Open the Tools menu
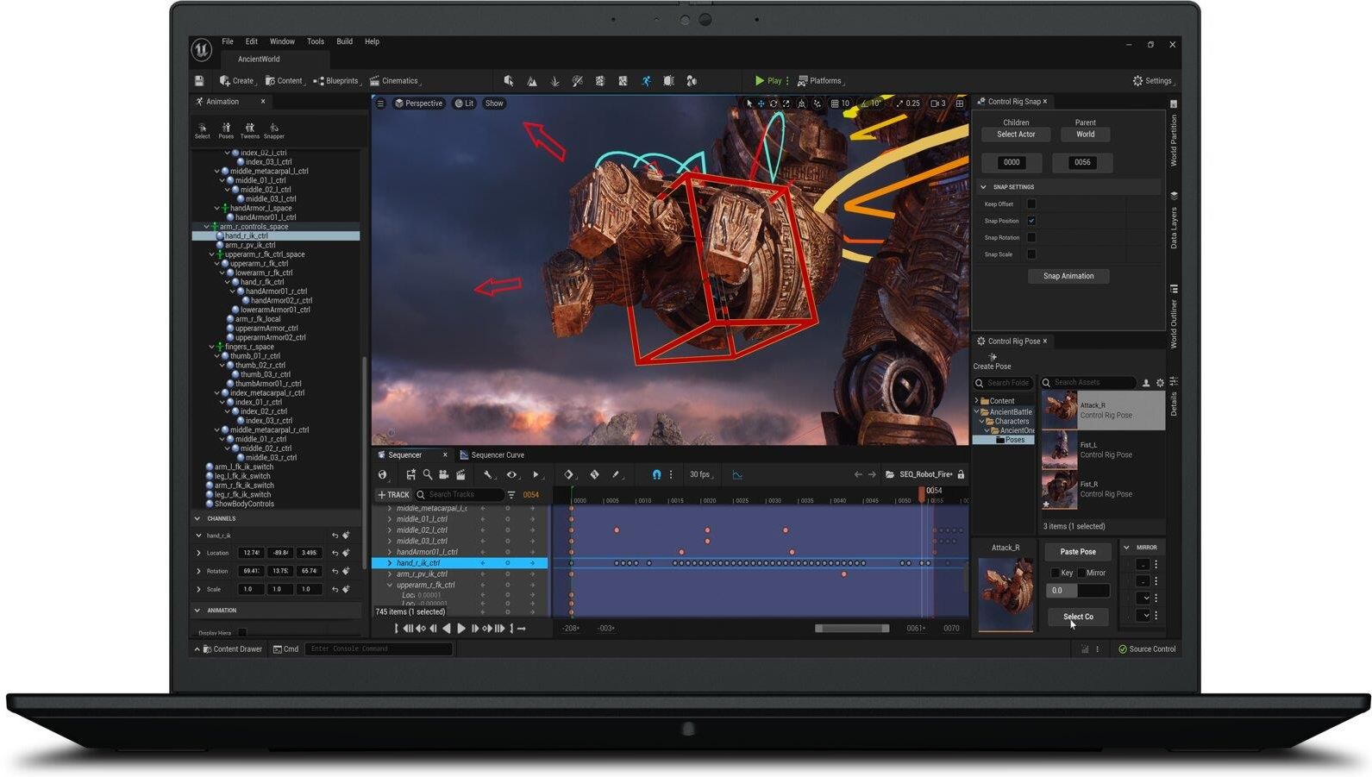Viewport: 1372px width, 777px height. 316,41
